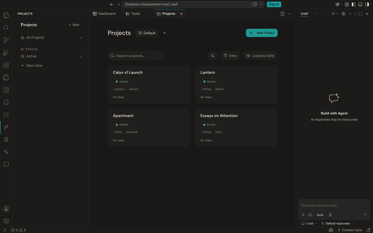Screen dimensions: 373x233
Task: Open the Default view selector
Action: point(147,33)
